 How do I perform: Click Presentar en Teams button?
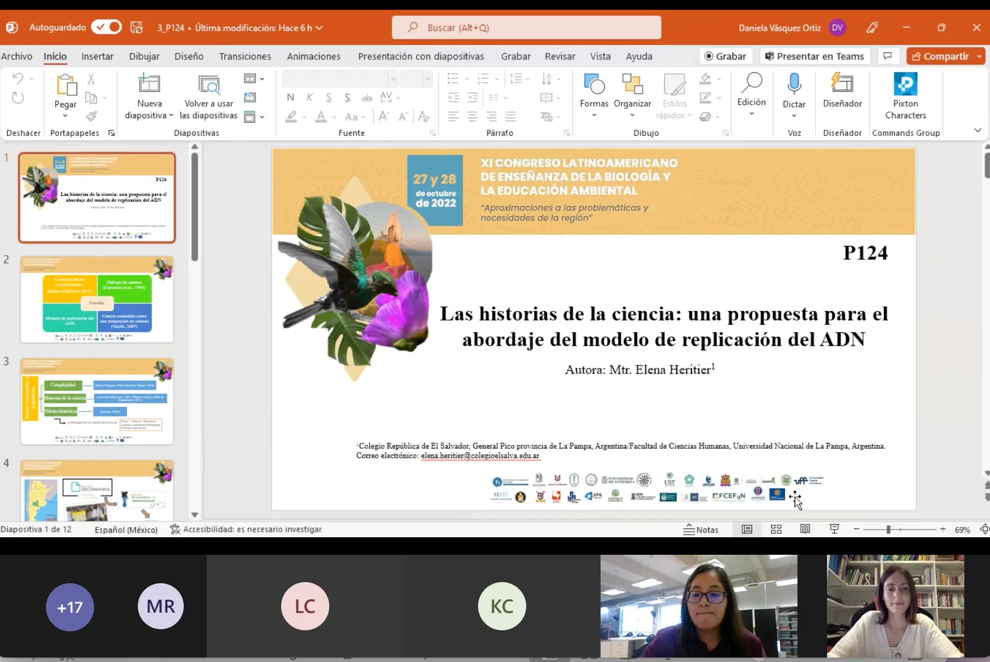pos(815,56)
